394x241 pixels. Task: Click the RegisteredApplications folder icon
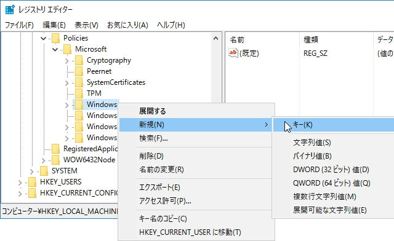coord(55,149)
